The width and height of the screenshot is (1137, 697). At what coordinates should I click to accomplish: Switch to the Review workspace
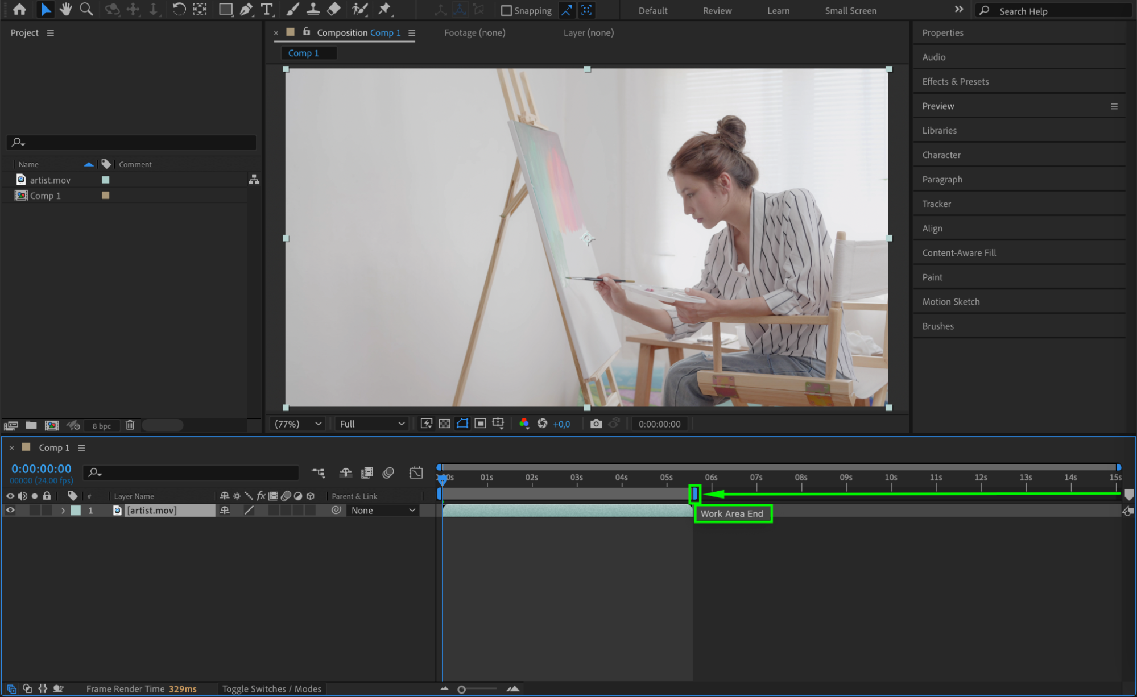coord(717,11)
